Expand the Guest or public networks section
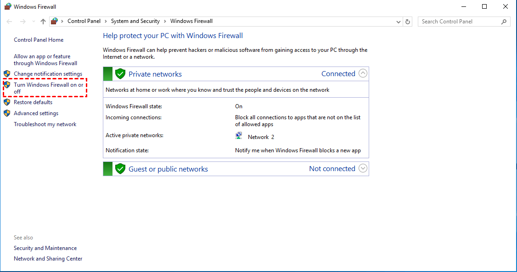The height and width of the screenshot is (272, 517). coord(363,168)
